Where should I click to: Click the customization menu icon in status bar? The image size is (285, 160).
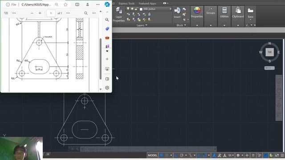(282, 155)
